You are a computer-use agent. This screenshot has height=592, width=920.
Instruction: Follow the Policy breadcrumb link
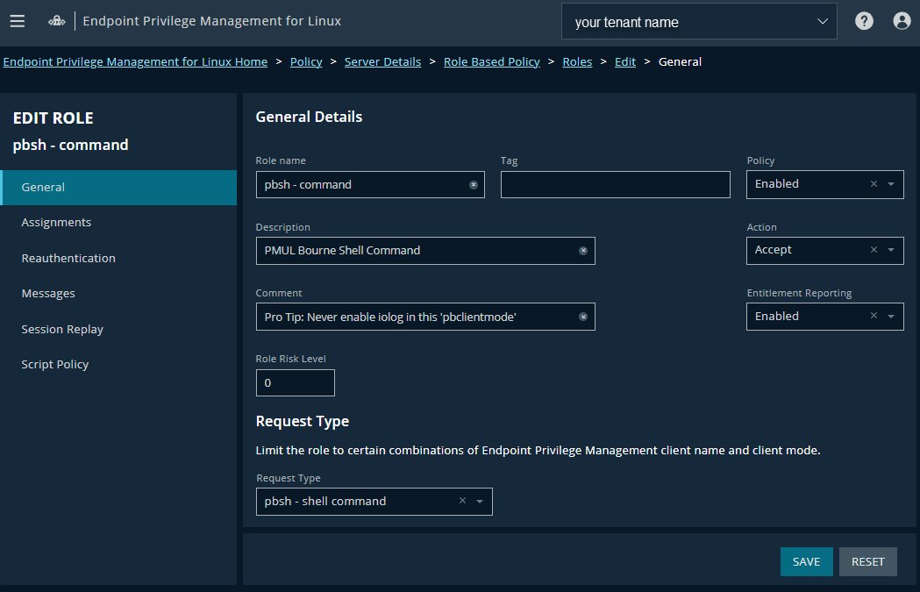point(306,61)
